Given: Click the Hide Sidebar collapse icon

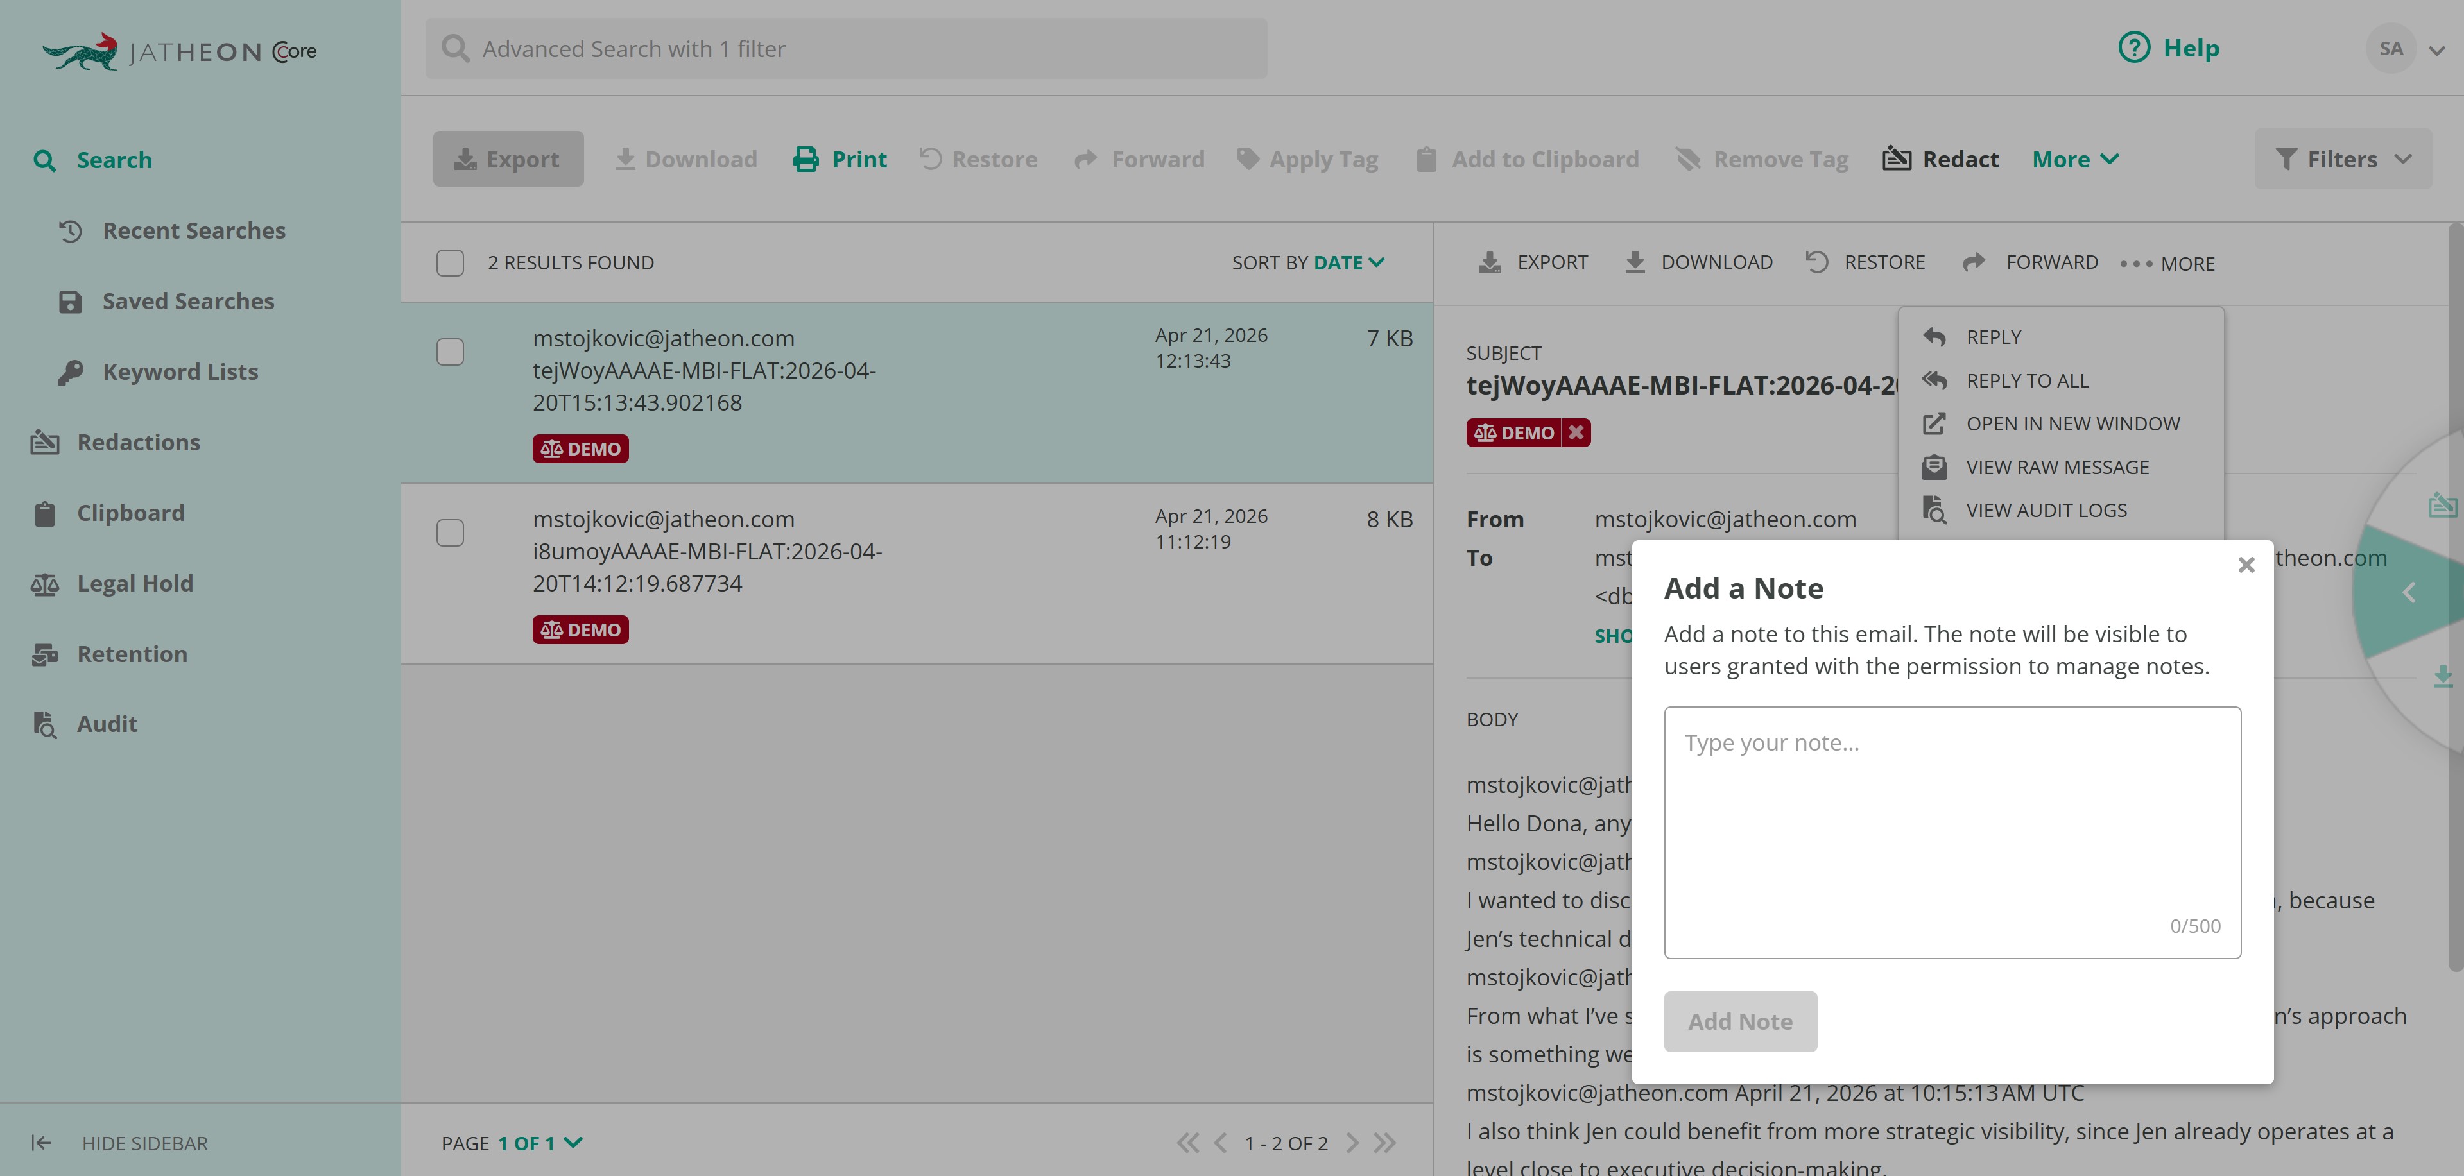Looking at the screenshot, I should point(41,1143).
